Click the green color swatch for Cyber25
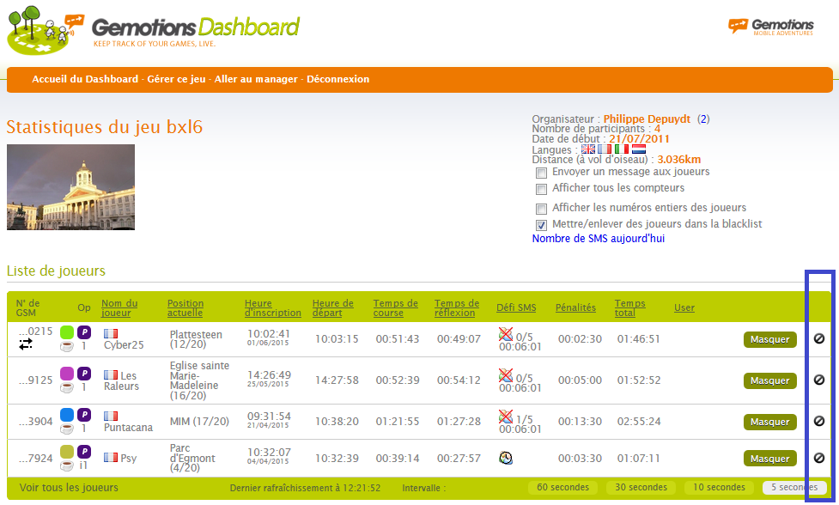Screen dimensions: 839x505 tap(67, 332)
